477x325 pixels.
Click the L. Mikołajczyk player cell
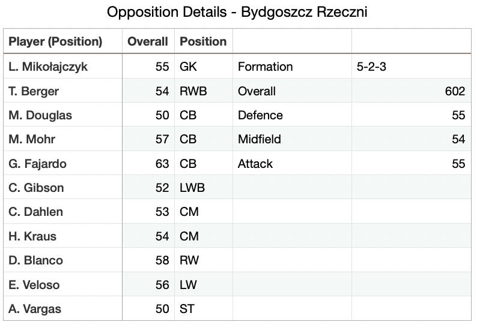pyautogui.click(x=48, y=67)
